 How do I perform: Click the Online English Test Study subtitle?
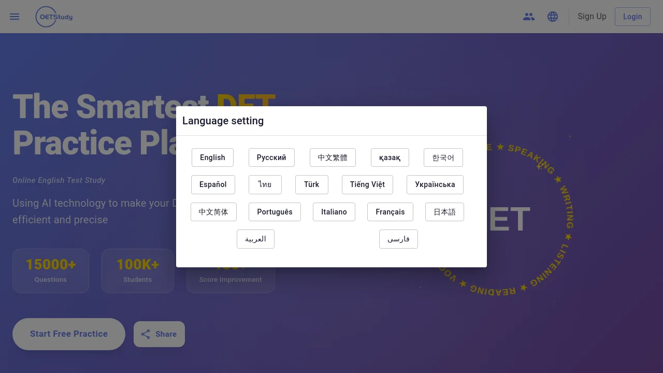click(x=59, y=180)
